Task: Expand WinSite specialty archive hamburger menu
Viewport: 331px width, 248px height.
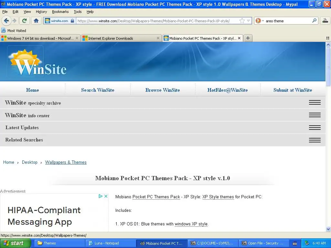Action: click(x=315, y=102)
